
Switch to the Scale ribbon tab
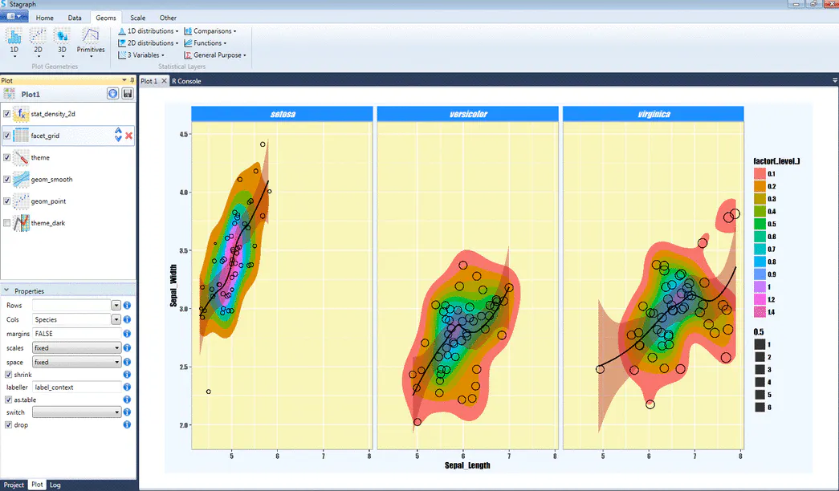pos(137,18)
